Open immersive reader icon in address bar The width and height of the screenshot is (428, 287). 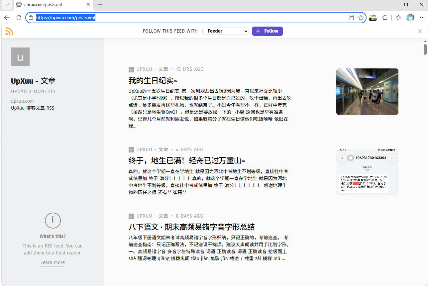click(x=352, y=18)
